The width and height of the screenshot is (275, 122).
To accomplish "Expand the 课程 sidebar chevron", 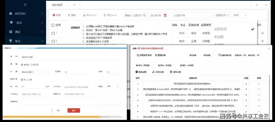I will tap(42, 32).
